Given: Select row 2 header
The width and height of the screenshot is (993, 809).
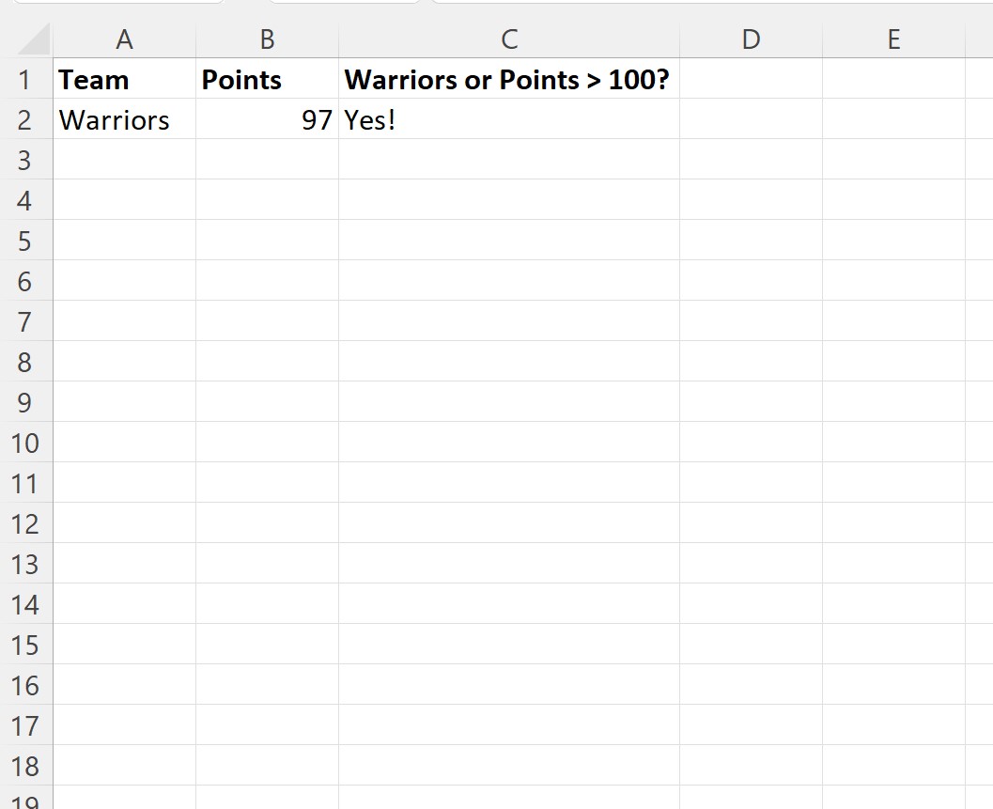Looking at the screenshot, I should pos(25,120).
